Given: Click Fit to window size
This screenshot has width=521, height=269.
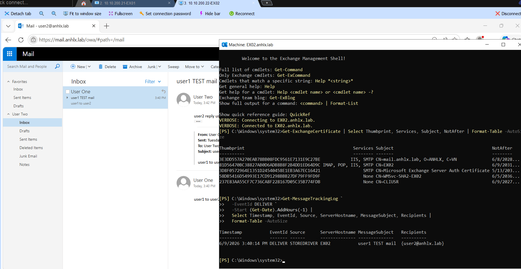Looking at the screenshot, I should 82,13.
